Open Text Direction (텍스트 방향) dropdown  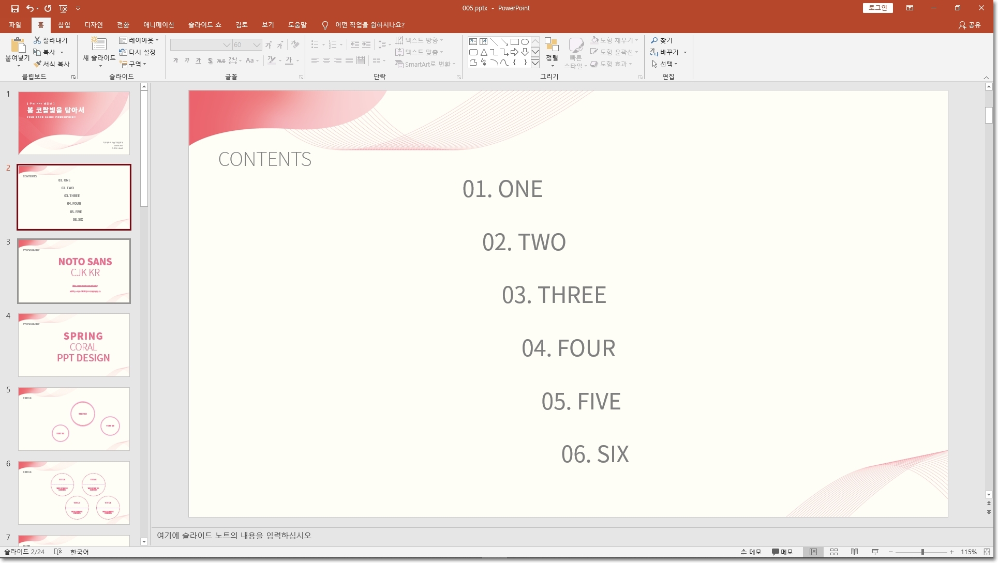coord(419,40)
